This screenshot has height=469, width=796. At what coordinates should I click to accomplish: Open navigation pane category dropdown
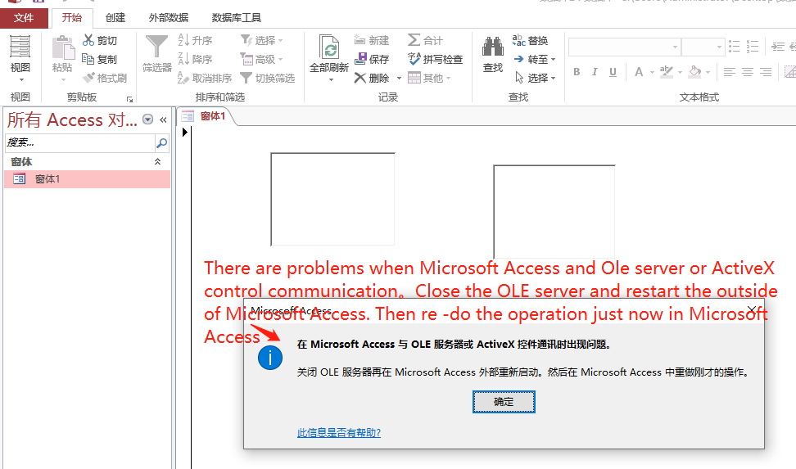pos(147,120)
